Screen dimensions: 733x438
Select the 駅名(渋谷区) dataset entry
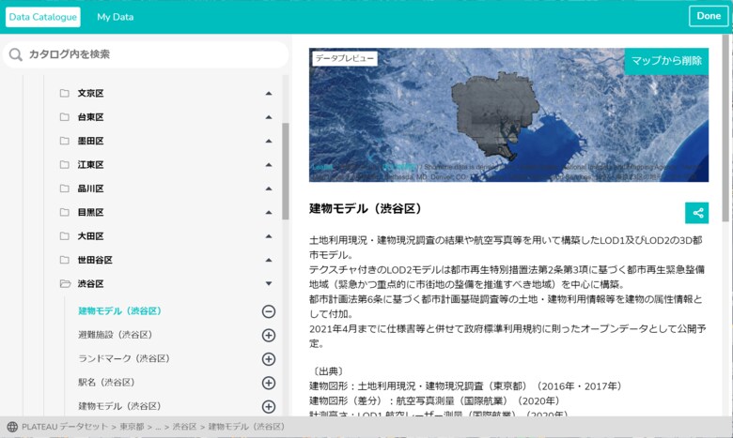pos(106,383)
